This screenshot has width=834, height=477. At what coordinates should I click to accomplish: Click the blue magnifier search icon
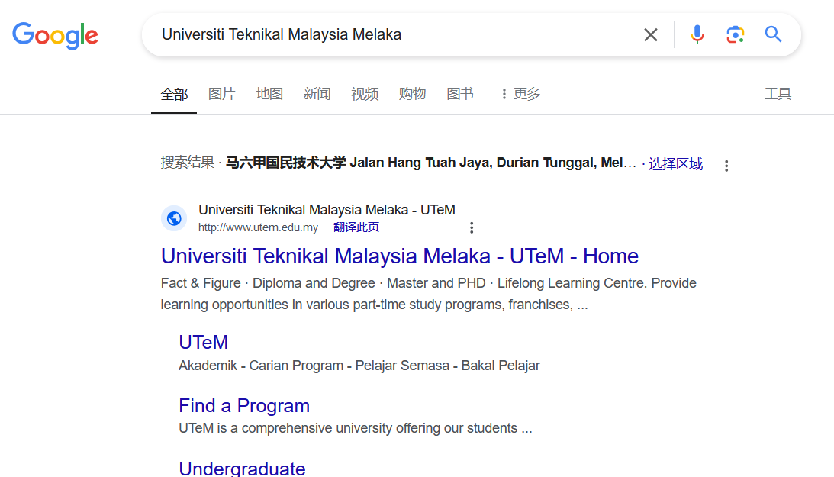(773, 34)
